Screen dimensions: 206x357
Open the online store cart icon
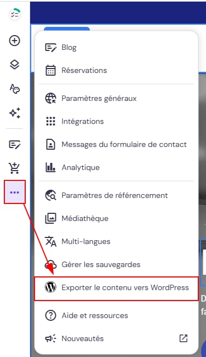tap(15, 168)
